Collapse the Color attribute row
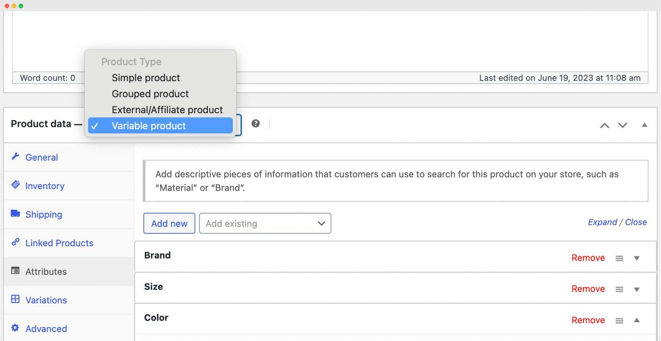 pyautogui.click(x=637, y=320)
